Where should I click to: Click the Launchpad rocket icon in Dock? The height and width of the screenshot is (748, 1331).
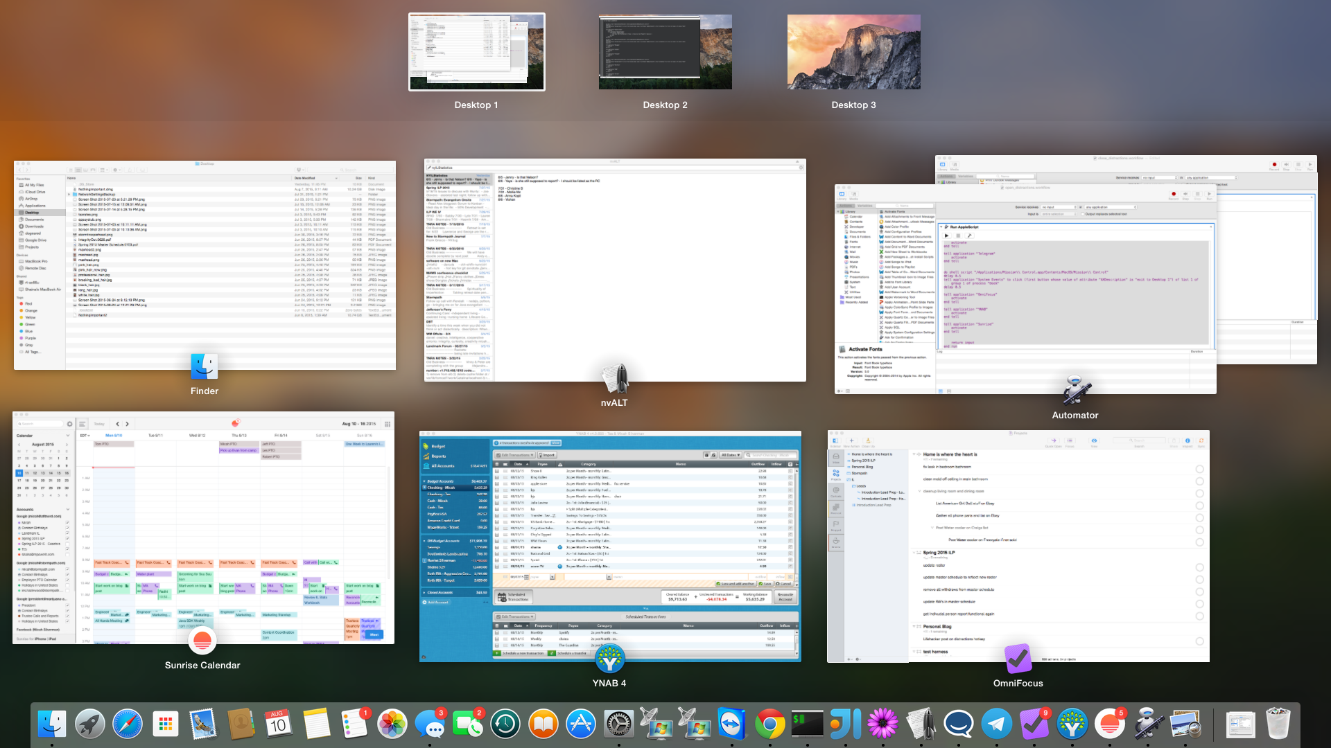coord(90,724)
